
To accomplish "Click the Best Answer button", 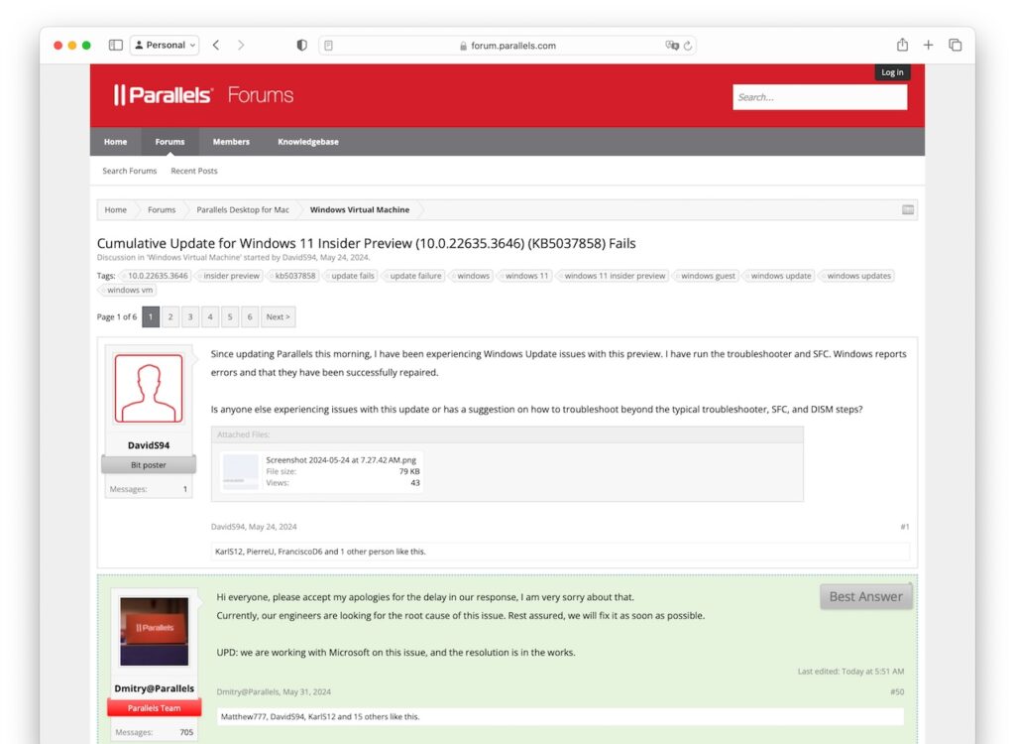I will tap(865, 596).
